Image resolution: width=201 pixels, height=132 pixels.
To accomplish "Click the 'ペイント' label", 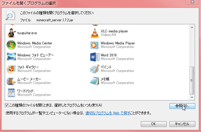I will pyautogui.click(x=106, y=67).
